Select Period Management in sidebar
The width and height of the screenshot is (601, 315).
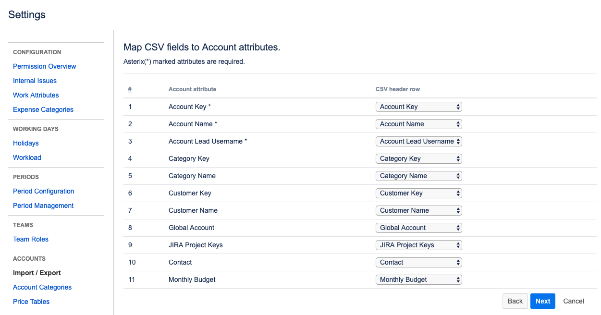point(43,206)
